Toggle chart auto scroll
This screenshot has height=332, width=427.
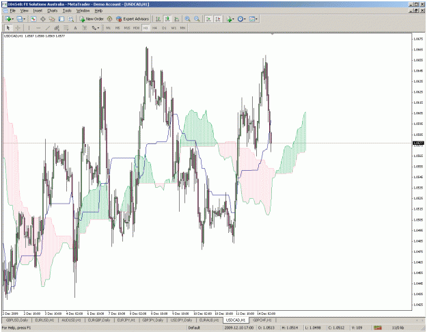(208, 19)
